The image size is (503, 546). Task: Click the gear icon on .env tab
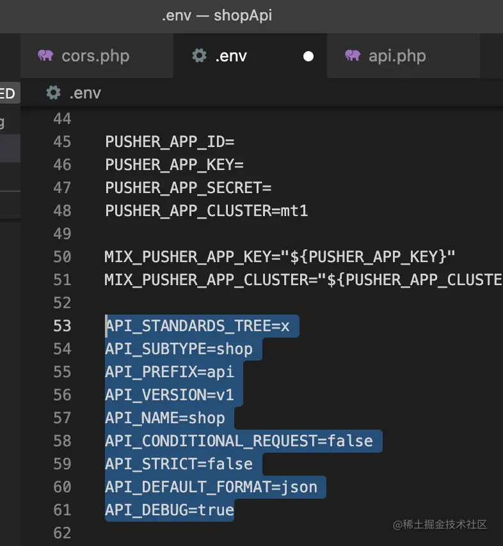click(200, 56)
